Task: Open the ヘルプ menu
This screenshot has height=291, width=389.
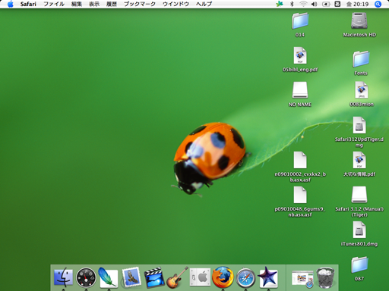Action: 204,4
